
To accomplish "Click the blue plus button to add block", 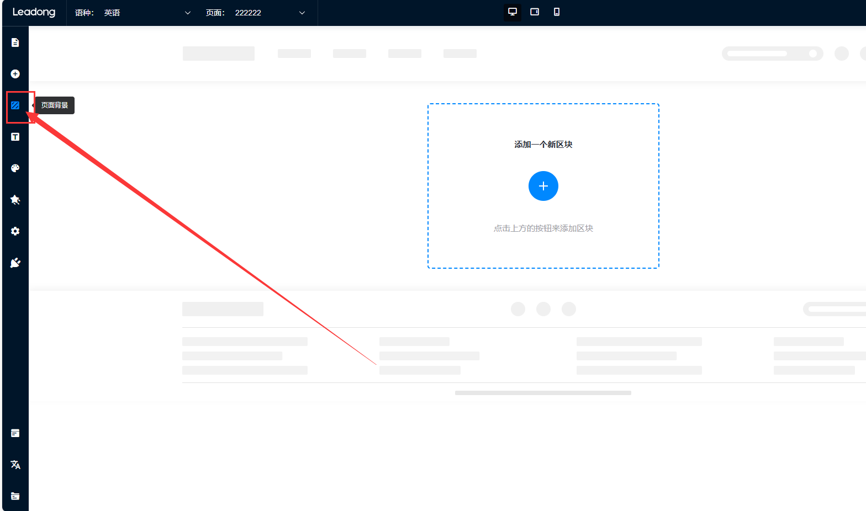I will click(x=543, y=186).
